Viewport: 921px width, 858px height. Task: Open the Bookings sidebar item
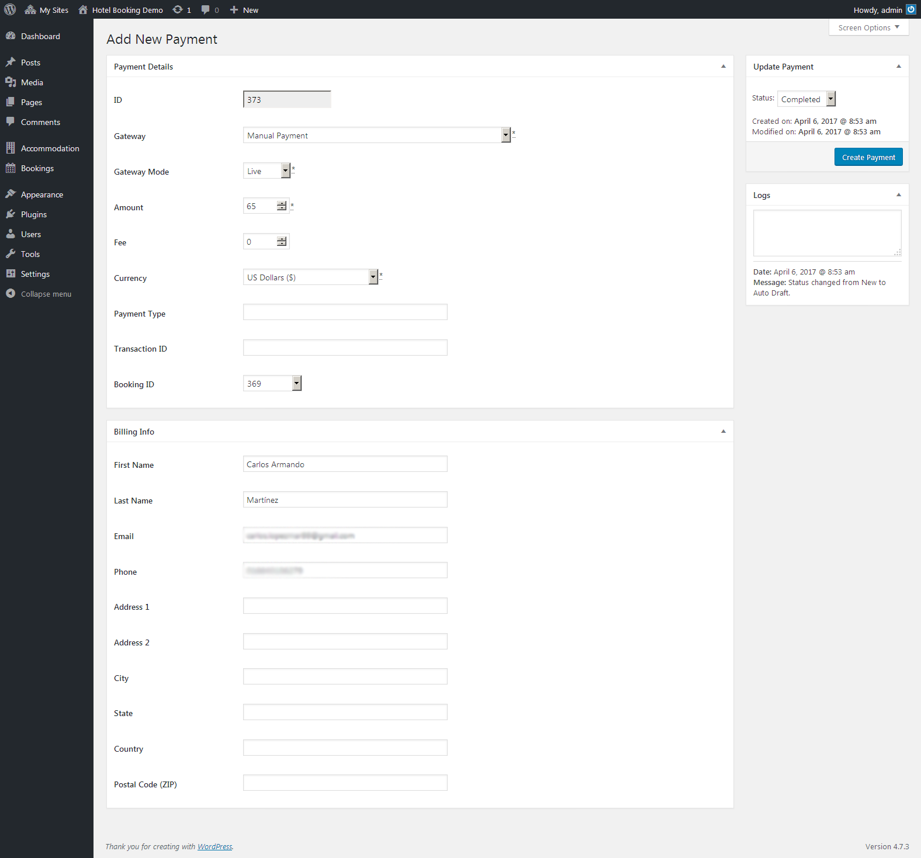tap(37, 168)
